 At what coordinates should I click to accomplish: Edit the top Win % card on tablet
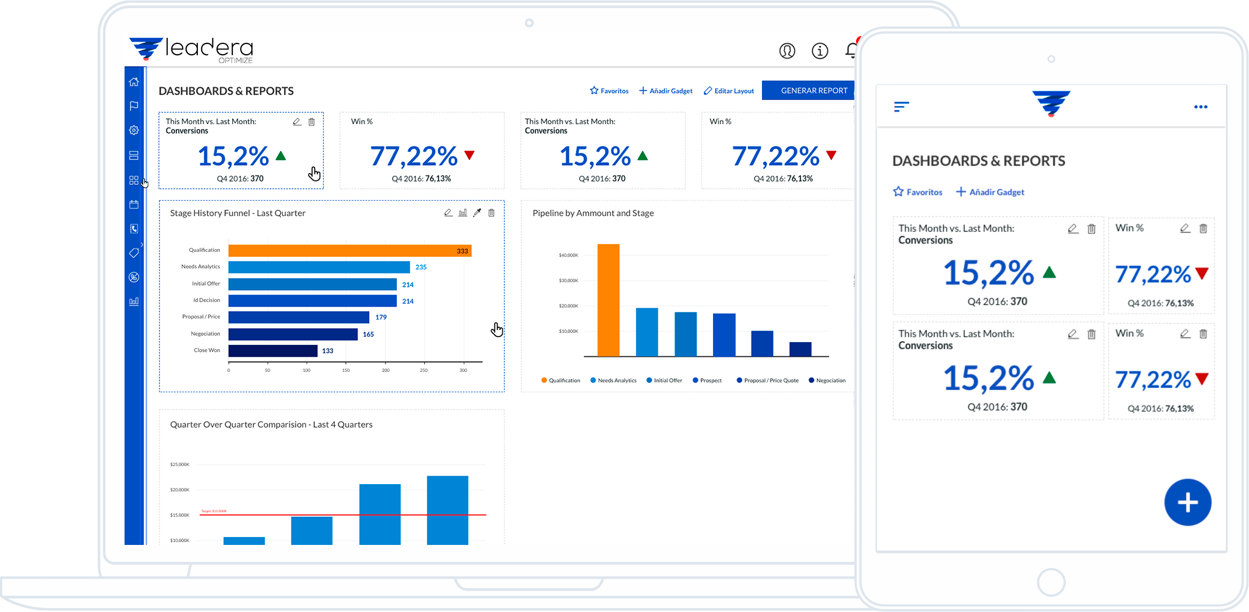(1185, 228)
